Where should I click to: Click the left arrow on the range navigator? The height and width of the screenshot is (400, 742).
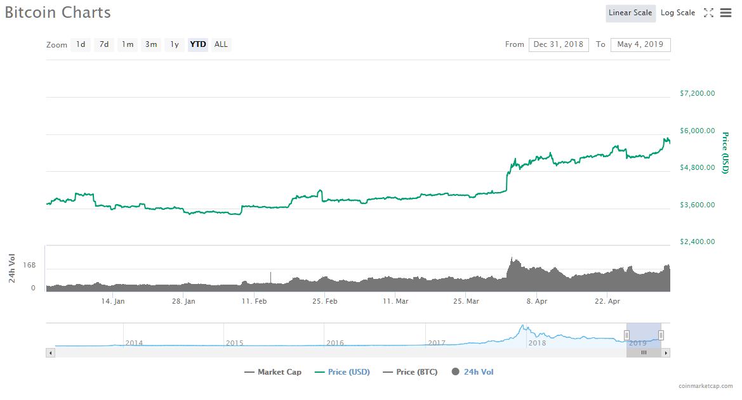pos(50,352)
